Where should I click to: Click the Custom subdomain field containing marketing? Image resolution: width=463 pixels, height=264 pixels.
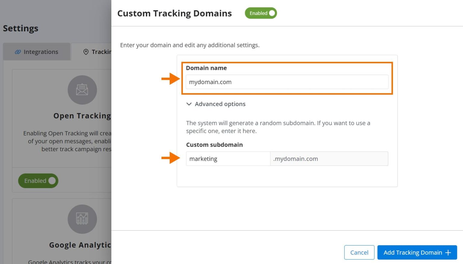228,159
